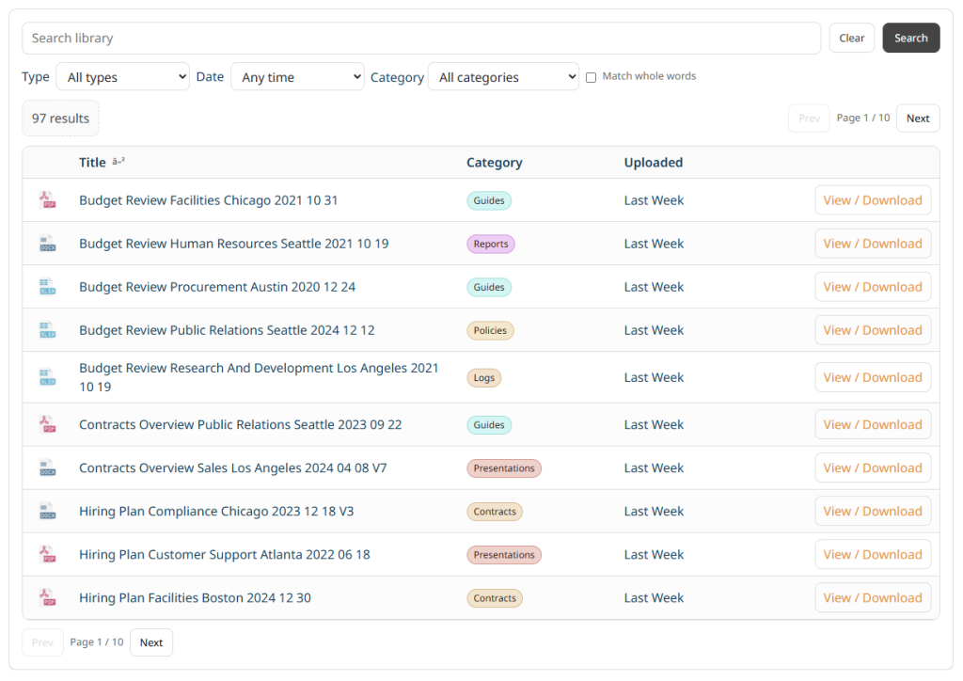Open the Category filter dropdown
The width and height of the screenshot is (963, 681).
[x=503, y=77]
